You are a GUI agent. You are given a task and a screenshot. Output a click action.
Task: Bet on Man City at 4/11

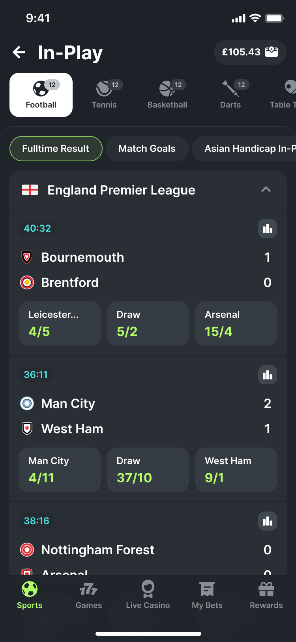pyautogui.click(x=60, y=470)
